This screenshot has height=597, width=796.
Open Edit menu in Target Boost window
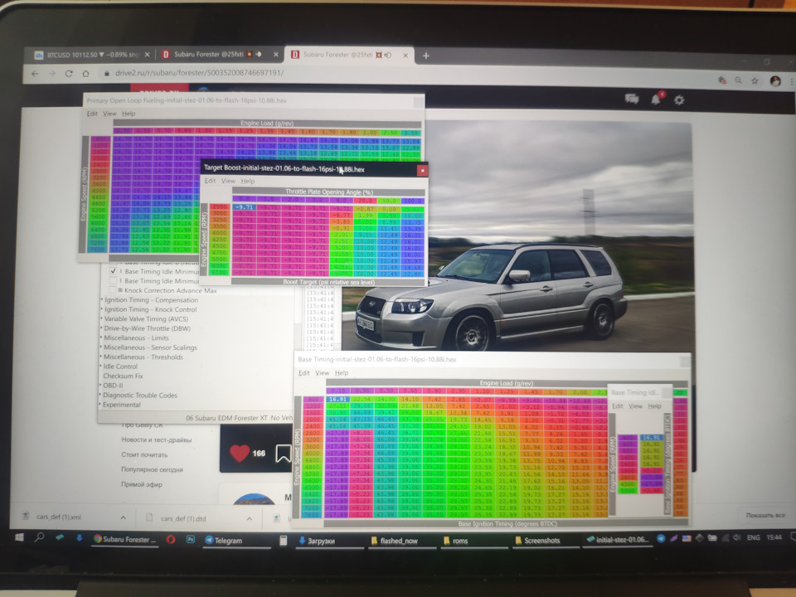point(210,181)
